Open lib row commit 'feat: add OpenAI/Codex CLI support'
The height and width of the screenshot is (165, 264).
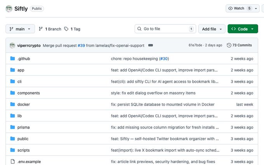click(164, 116)
